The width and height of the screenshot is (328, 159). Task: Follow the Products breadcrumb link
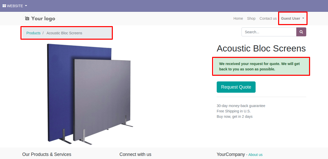pos(33,33)
